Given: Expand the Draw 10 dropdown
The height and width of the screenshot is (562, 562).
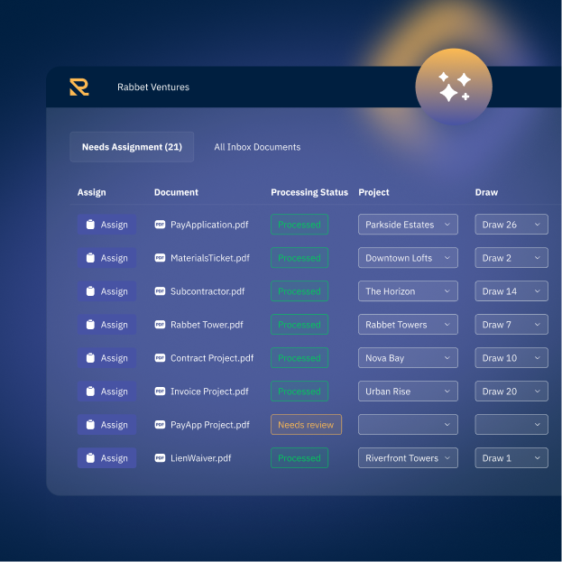Looking at the screenshot, I should pos(511,358).
